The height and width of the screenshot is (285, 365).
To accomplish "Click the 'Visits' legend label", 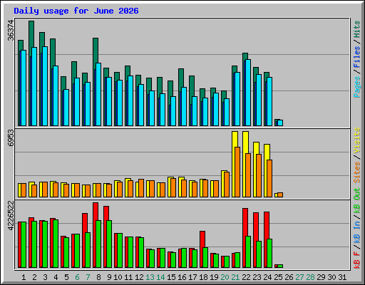I will (x=357, y=140).
